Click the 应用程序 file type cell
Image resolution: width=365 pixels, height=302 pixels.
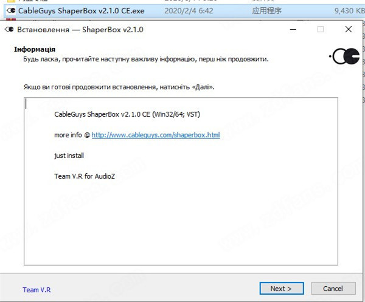266,11
